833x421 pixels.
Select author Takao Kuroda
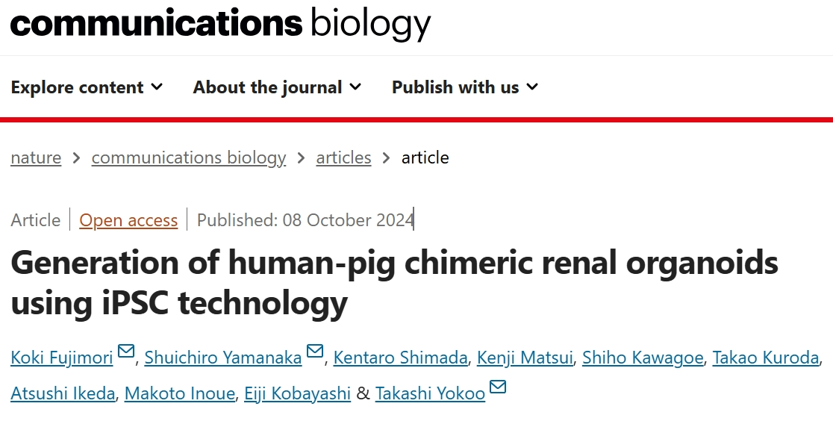(x=766, y=358)
